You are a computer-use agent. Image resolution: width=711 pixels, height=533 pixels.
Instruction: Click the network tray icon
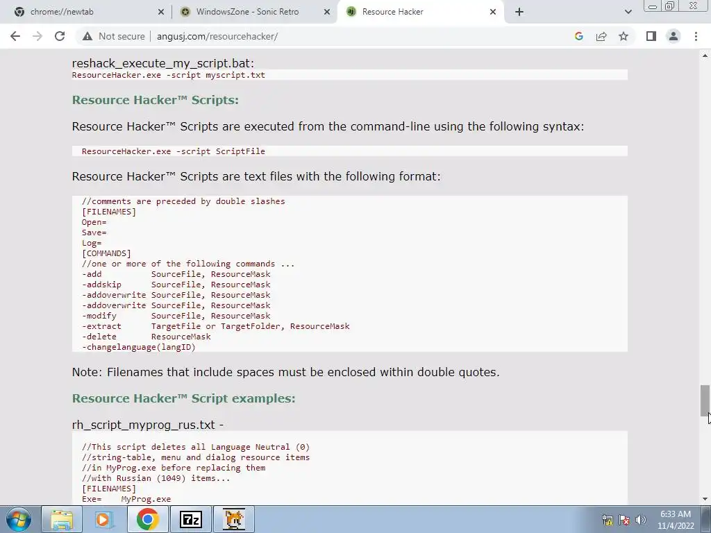607,520
